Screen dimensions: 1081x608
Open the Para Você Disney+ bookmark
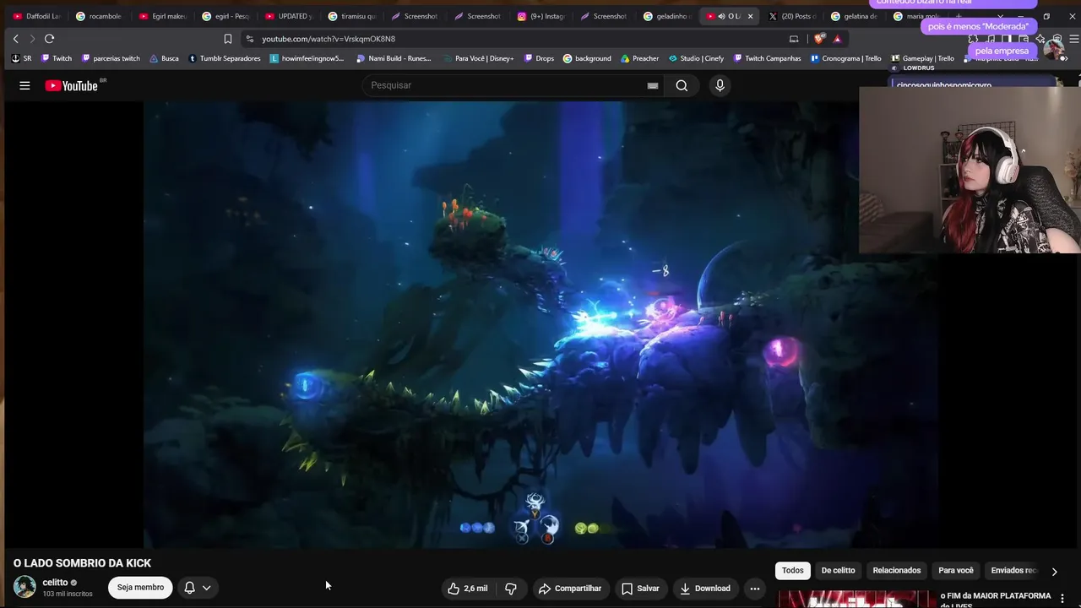[x=478, y=58]
